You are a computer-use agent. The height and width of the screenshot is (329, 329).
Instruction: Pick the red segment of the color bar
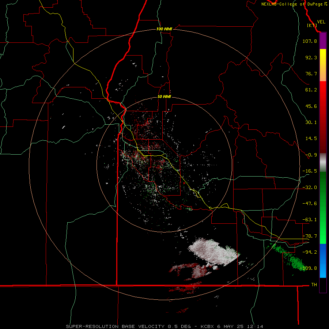pyautogui.click(x=323, y=117)
